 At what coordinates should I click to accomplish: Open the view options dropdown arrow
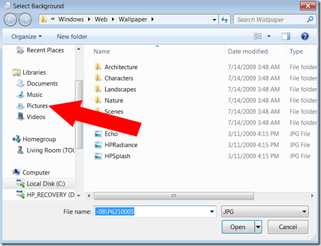(269, 36)
